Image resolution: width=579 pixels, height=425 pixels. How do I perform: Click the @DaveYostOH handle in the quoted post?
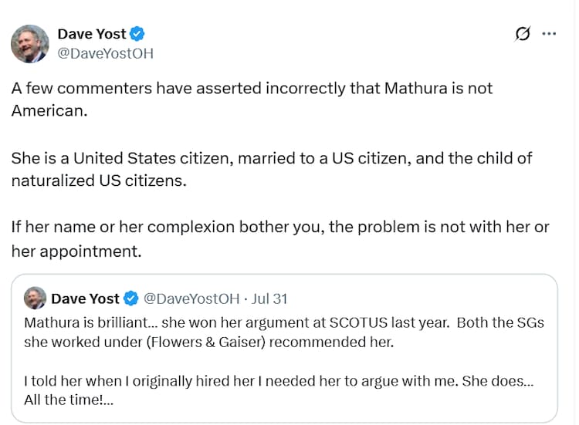pyautogui.click(x=191, y=299)
